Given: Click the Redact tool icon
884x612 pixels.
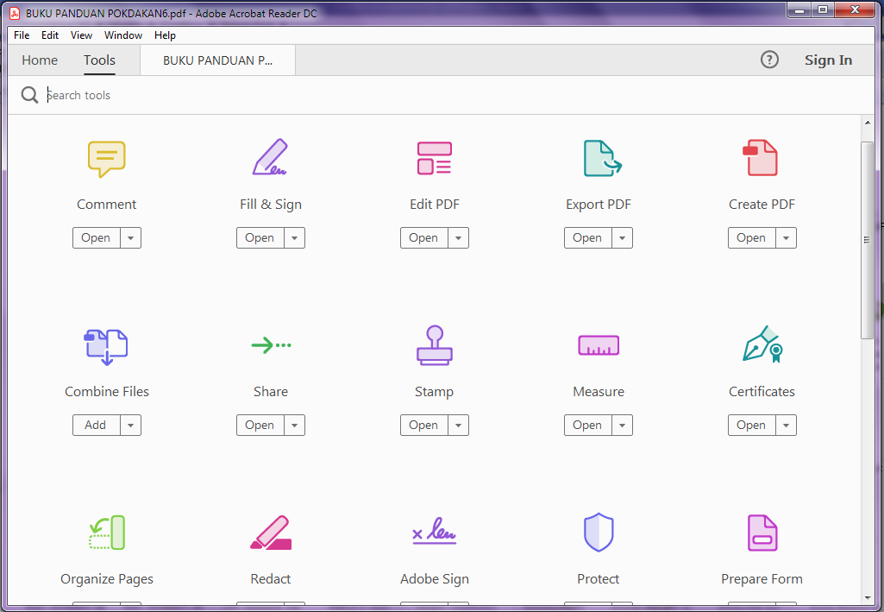Looking at the screenshot, I should point(270,532).
